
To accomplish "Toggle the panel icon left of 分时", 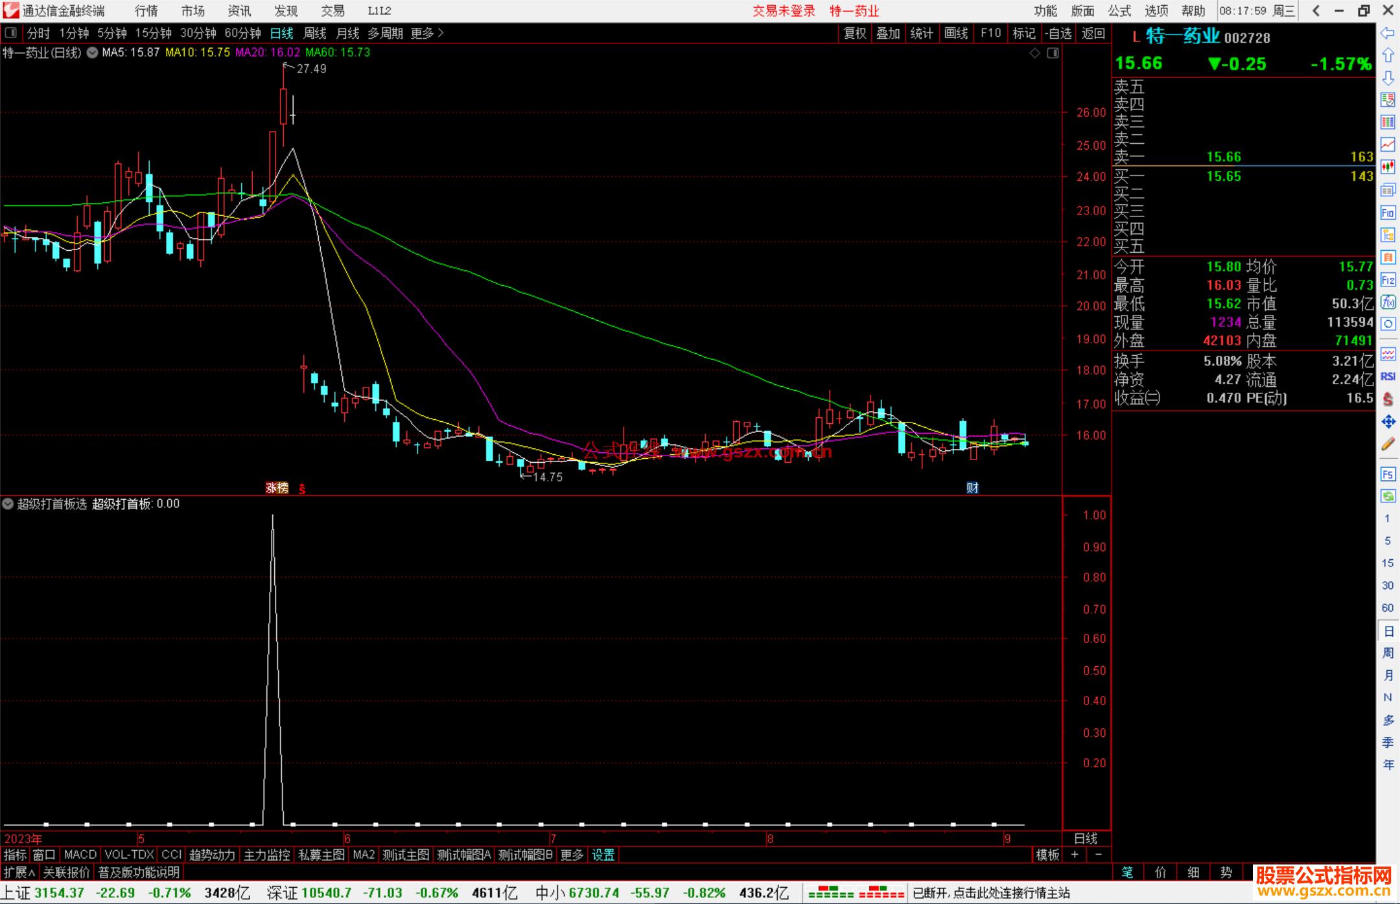I will [11, 32].
